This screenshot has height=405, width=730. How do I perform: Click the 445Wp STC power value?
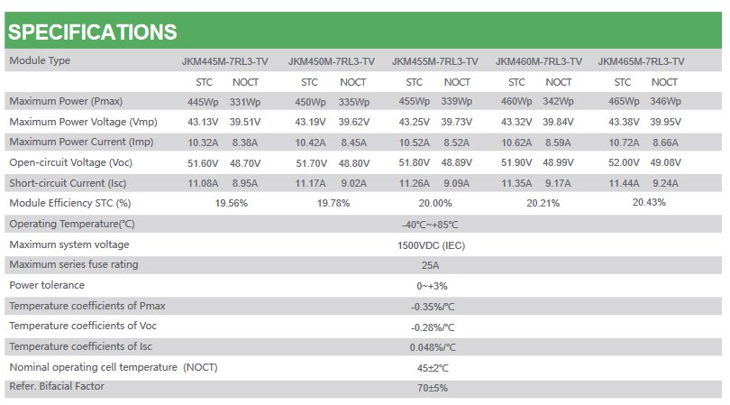coord(203,102)
